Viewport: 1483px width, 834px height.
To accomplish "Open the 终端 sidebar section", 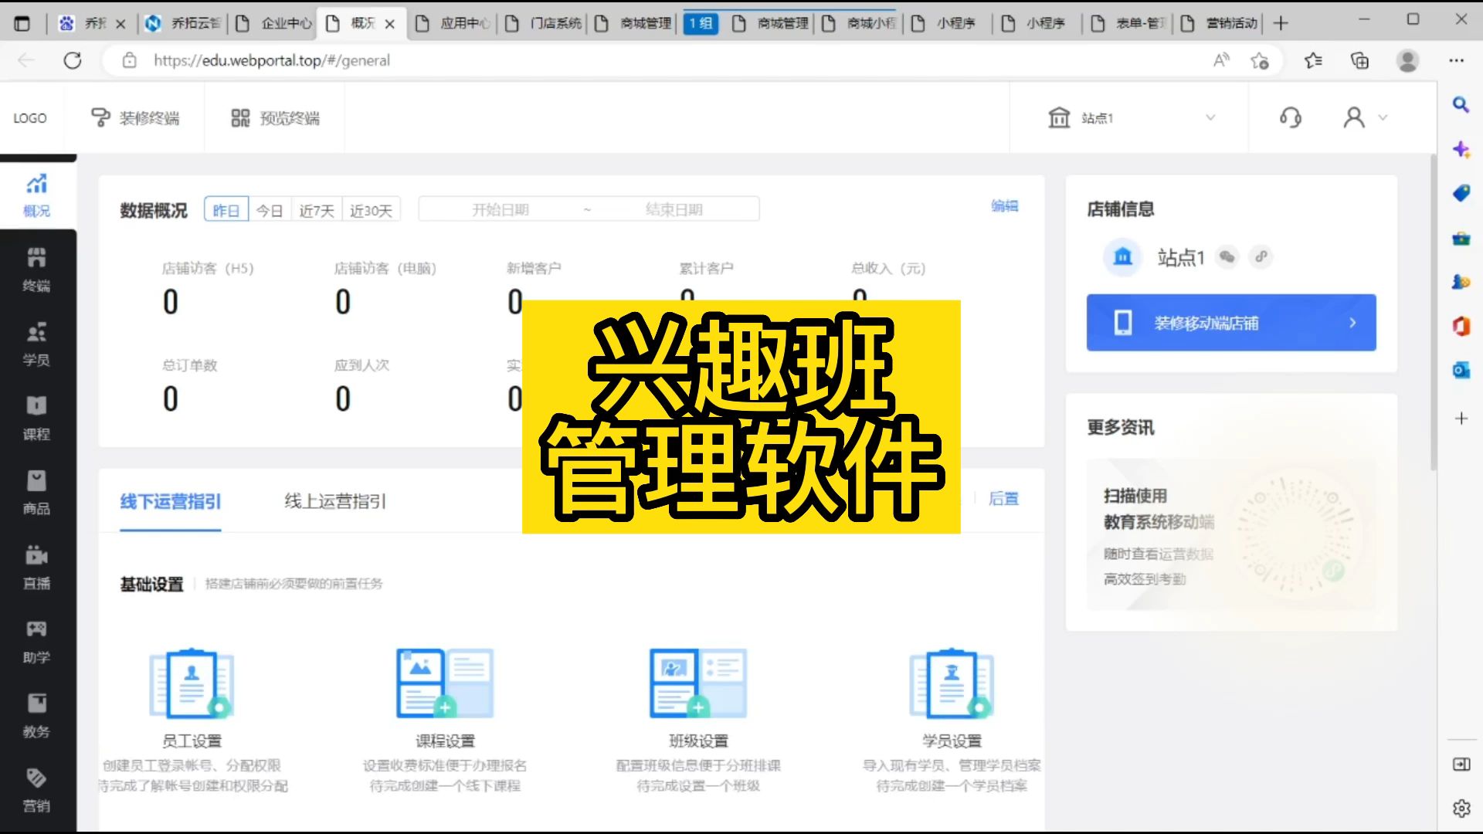I will (36, 269).
